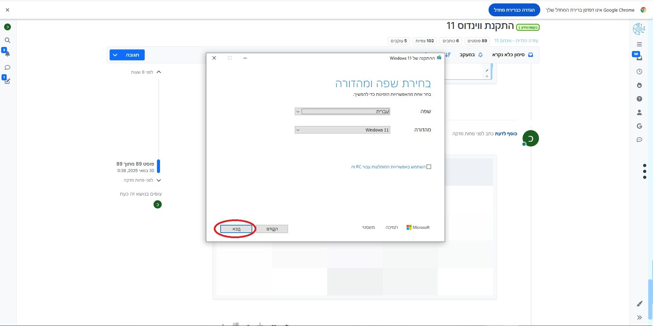This screenshot has height=326, width=653.
Task: Open the מהדורה edition dropdown showing Windows 11
Action: (342, 130)
